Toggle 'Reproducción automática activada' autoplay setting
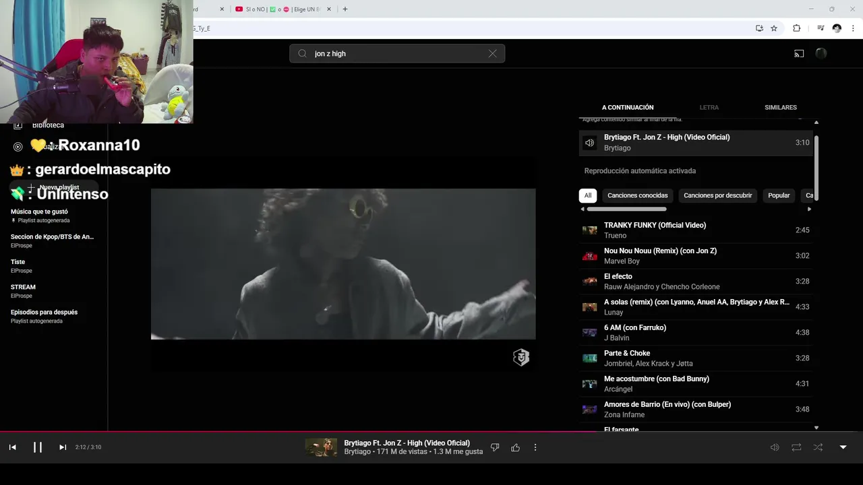Screen dimensions: 863x485 point(640,171)
